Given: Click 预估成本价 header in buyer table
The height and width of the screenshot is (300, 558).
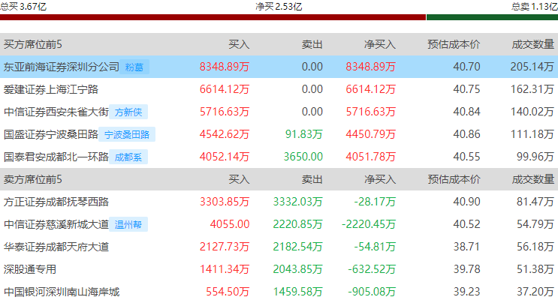Looking at the screenshot, I should (x=454, y=44).
